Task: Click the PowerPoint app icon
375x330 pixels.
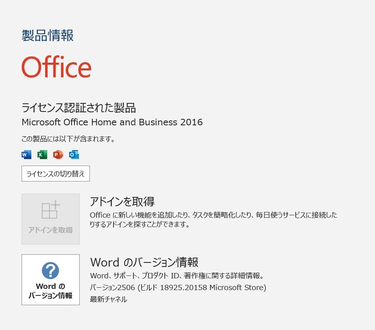Action: tap(58, 155)
